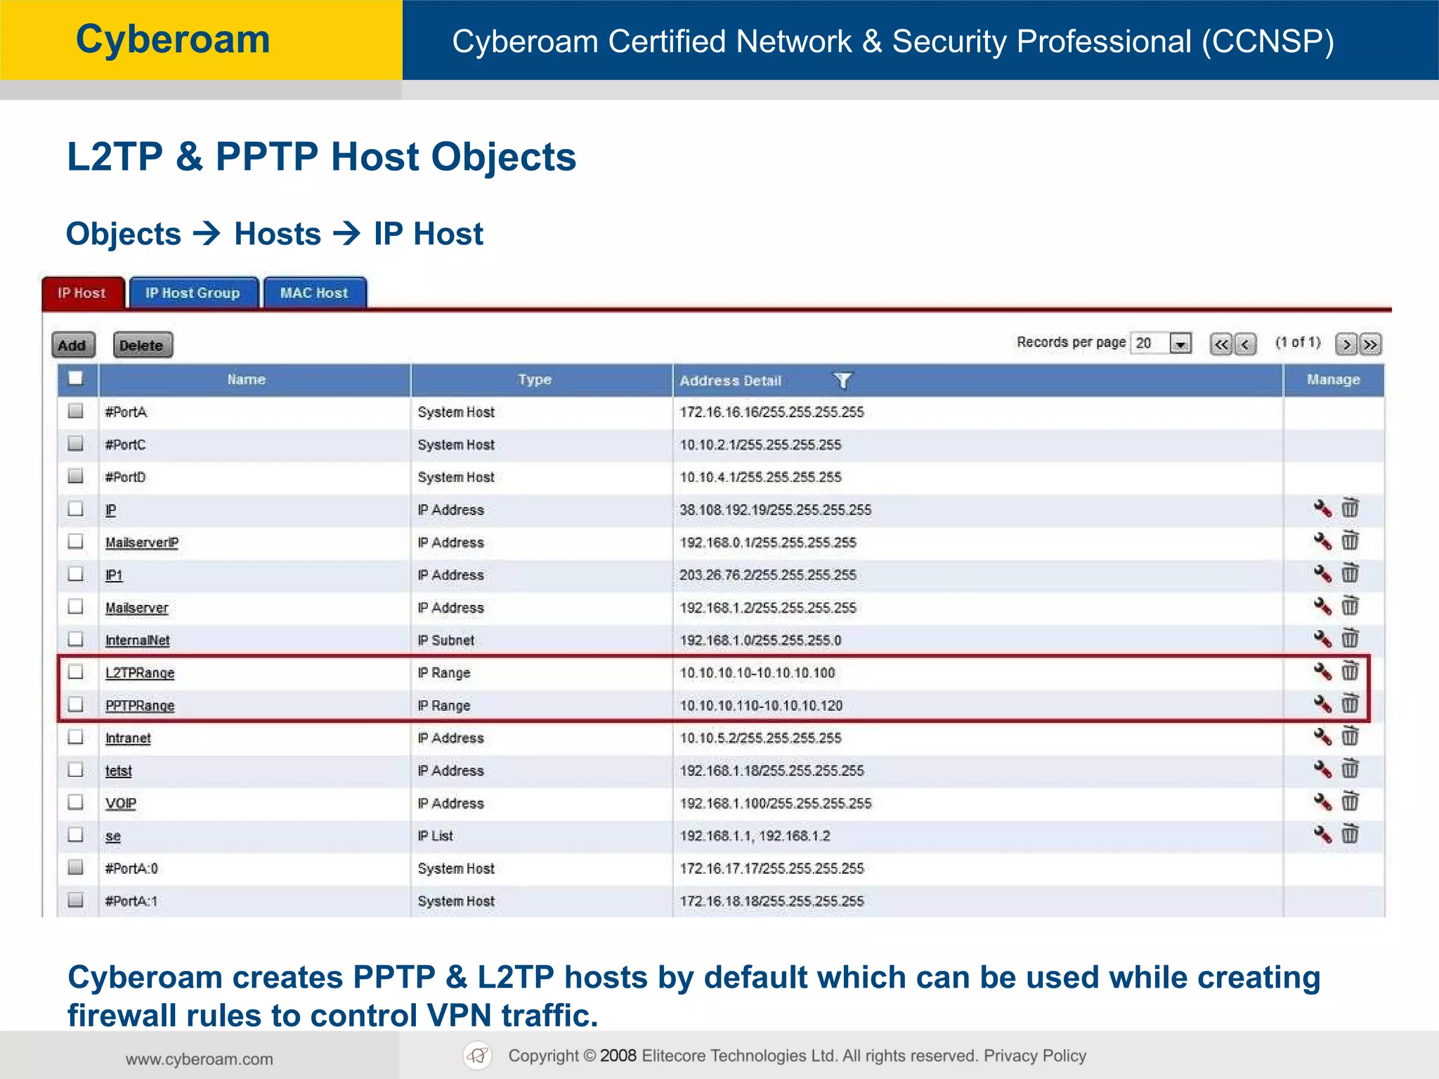The image size is (1439, 1079).
Task: Edit MailserverIP host with wrench icon
Action: [1322, 541]
